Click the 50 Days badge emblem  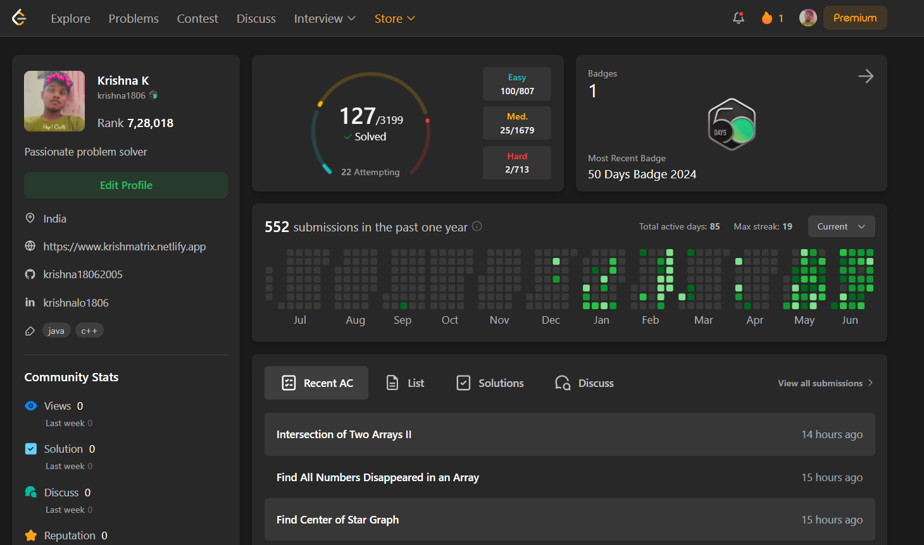pyautogui.click(x=732, y=124)
